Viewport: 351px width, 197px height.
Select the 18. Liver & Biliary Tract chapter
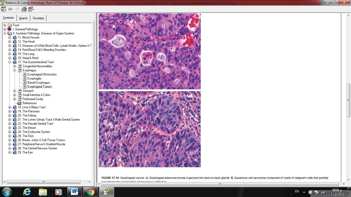tap(34, 107)
